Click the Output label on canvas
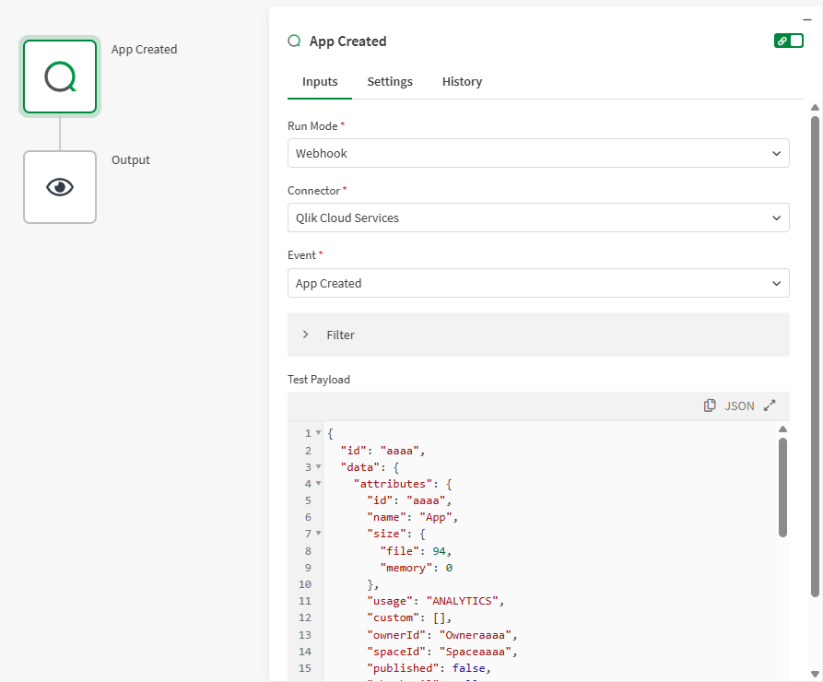This screenshot has width=823, height=682. [130, 160]
